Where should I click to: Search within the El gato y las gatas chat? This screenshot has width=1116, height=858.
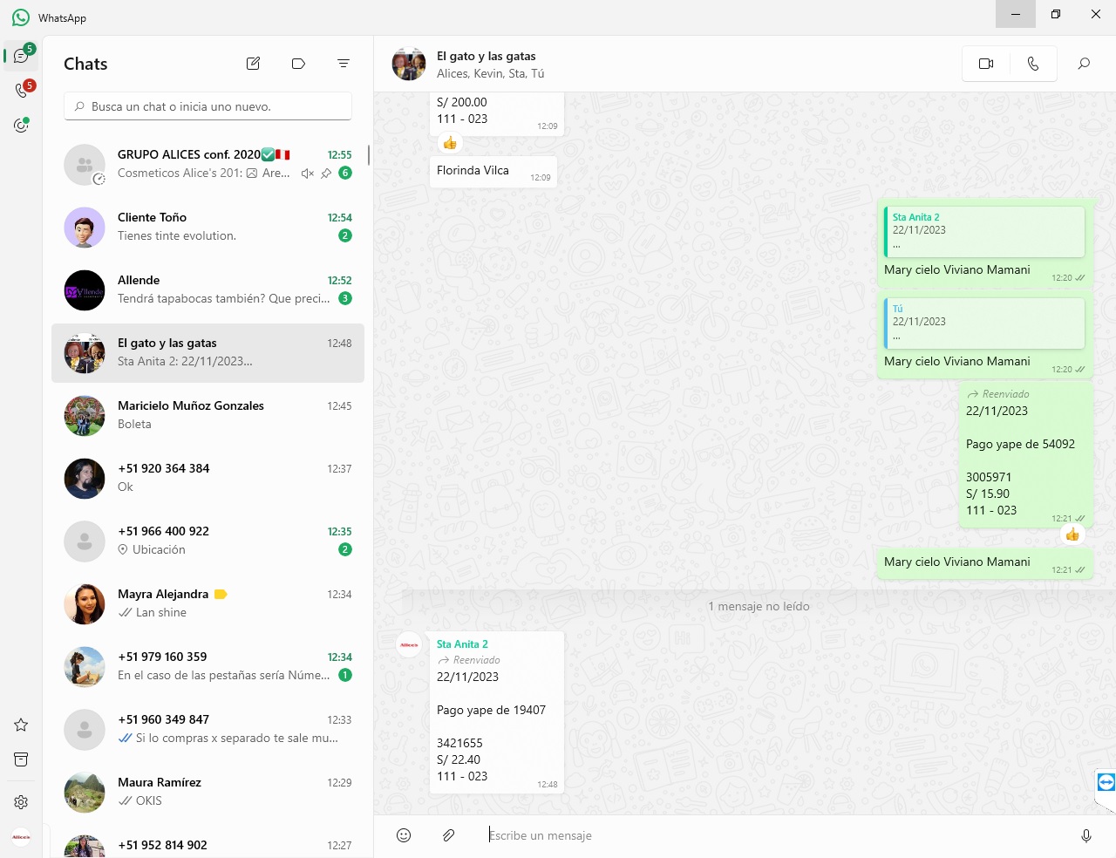pos(1084,64)
